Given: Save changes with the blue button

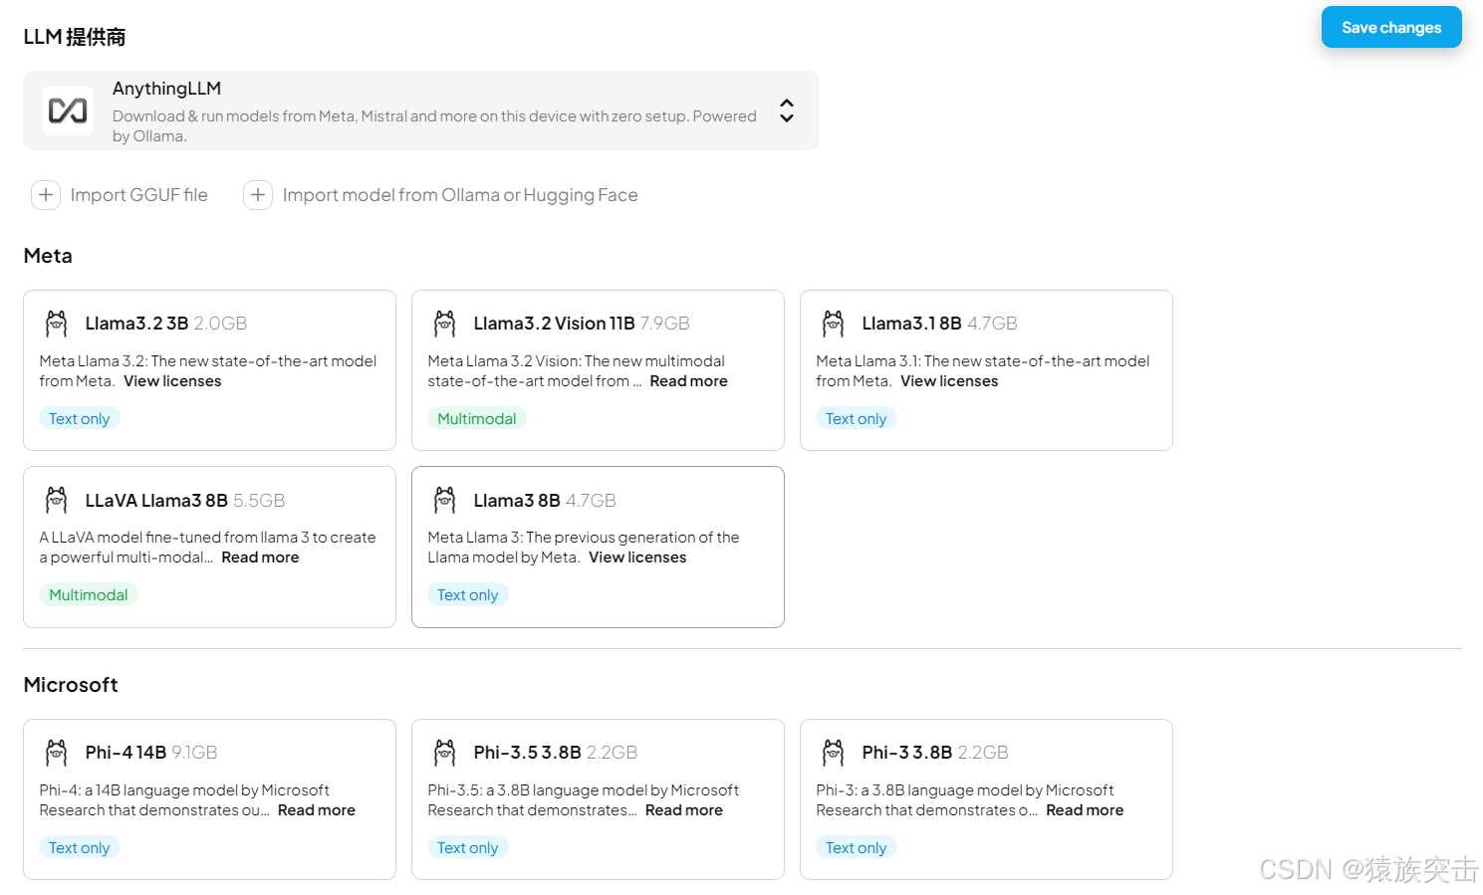Looking at the screenshot, I should pyautogui.click(x=1391, y=27).
